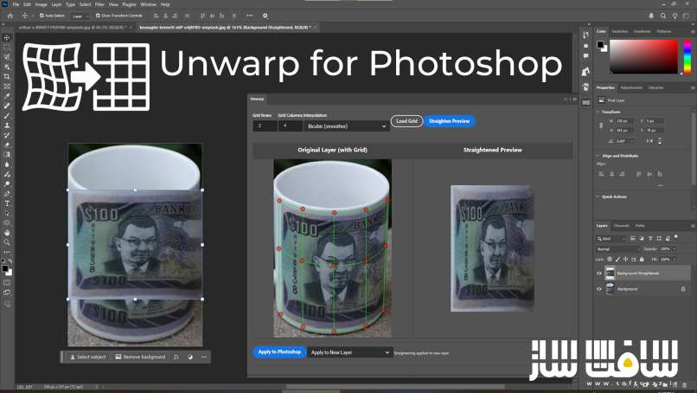Switch to the Adjustments tab
Image resolution: width=697 pixels, height=393 pixels.
pyautogui.click(x=631, y=87)
